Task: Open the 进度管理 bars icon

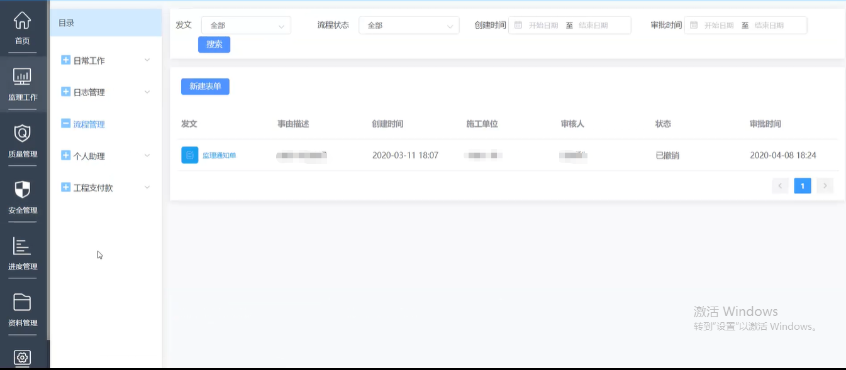Action: point(22,246)
